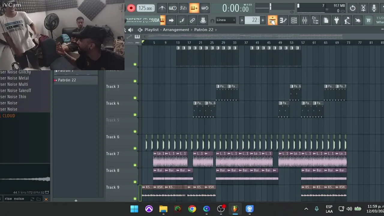The image size is (384, 216).
Task: Add new pattern with plus beside 22
Action: (x=263, y=20)
